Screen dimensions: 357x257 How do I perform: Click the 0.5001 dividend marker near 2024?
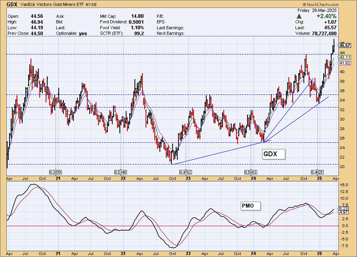click(251, 172)
